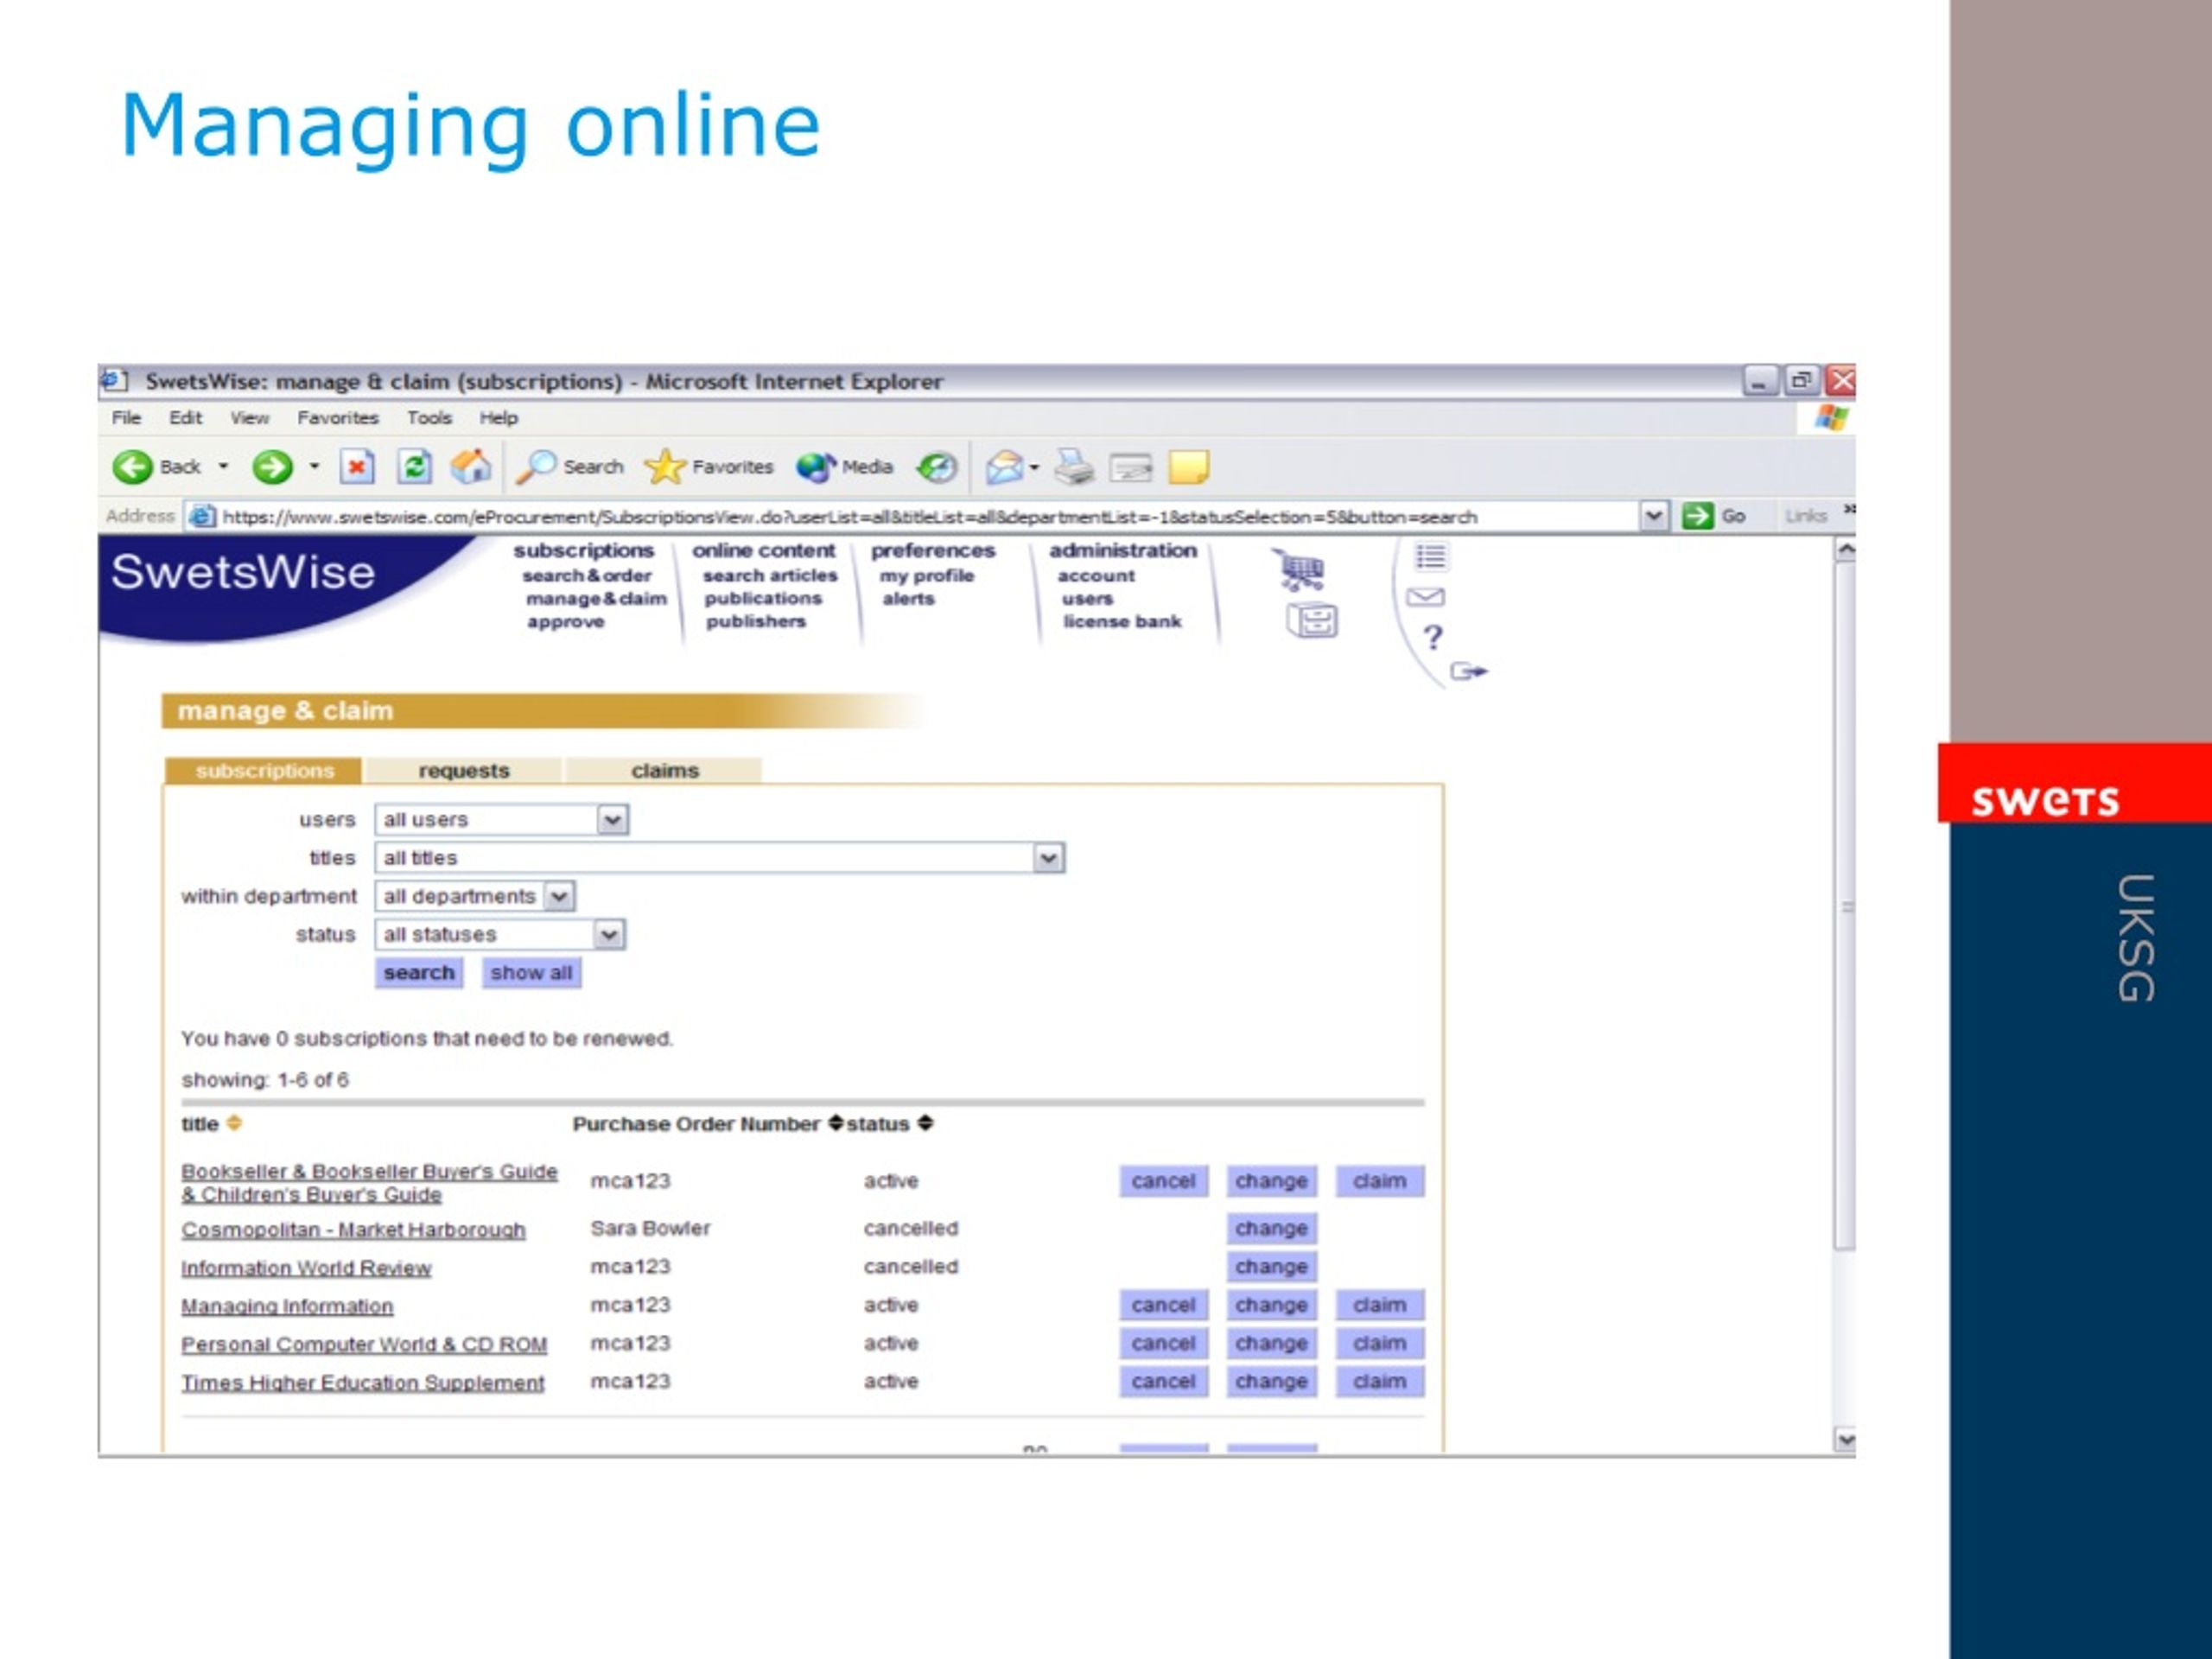The width and height of the screenshot is (2212, 1659).
Task: Open Information World Review title link
Action: point(306,1268)
